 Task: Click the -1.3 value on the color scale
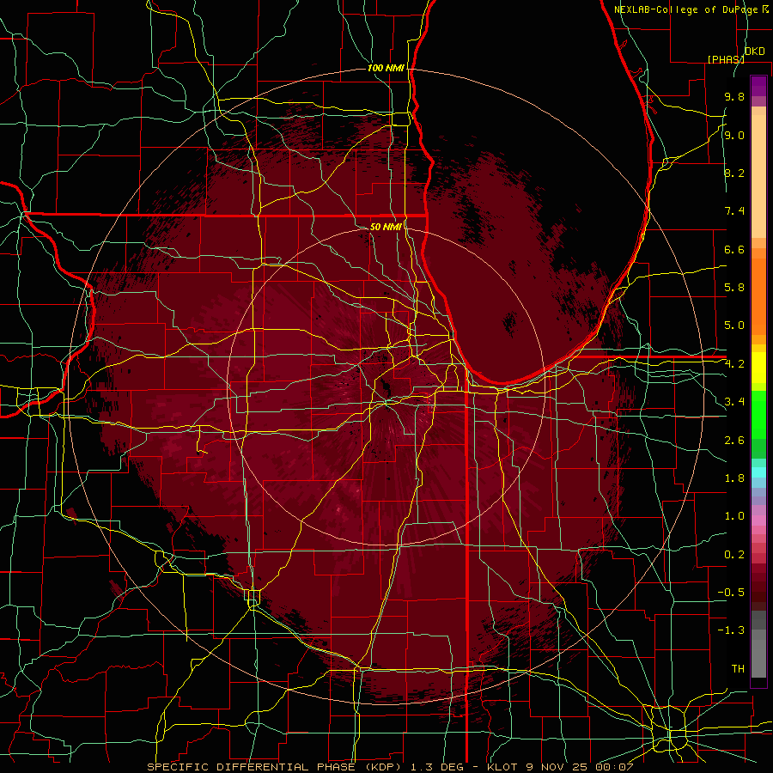pyautogui.click(x=731, y=630)
